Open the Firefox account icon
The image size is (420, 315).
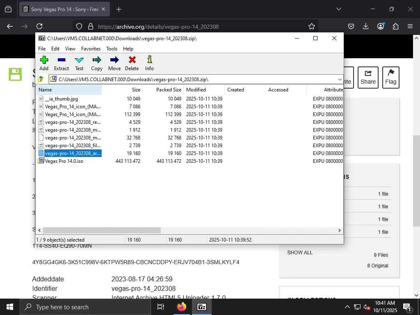(x=381, y=26)
